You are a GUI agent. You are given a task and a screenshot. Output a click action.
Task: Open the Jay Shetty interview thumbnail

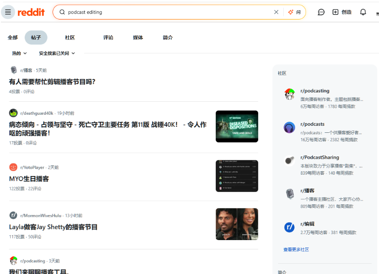point(237,224)
